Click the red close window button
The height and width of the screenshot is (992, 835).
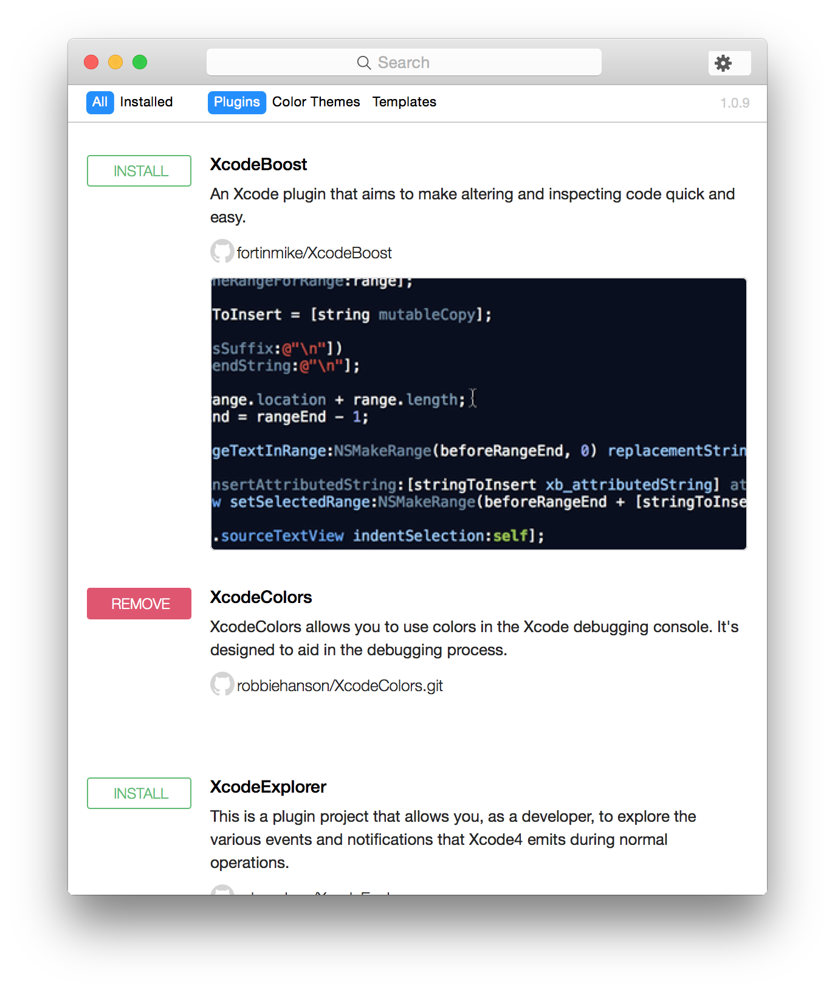point(91,62)
